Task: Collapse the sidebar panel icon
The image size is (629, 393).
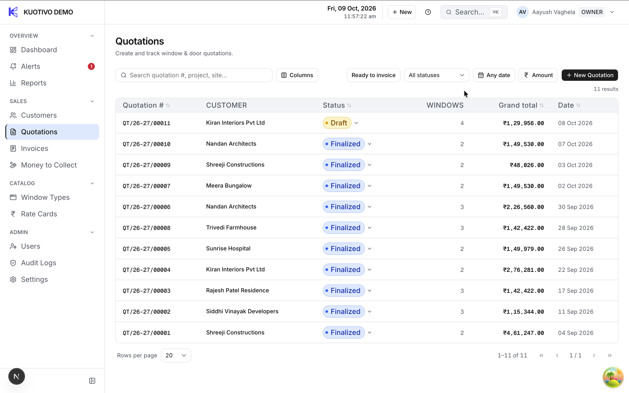Action: [x=92, y=381]
